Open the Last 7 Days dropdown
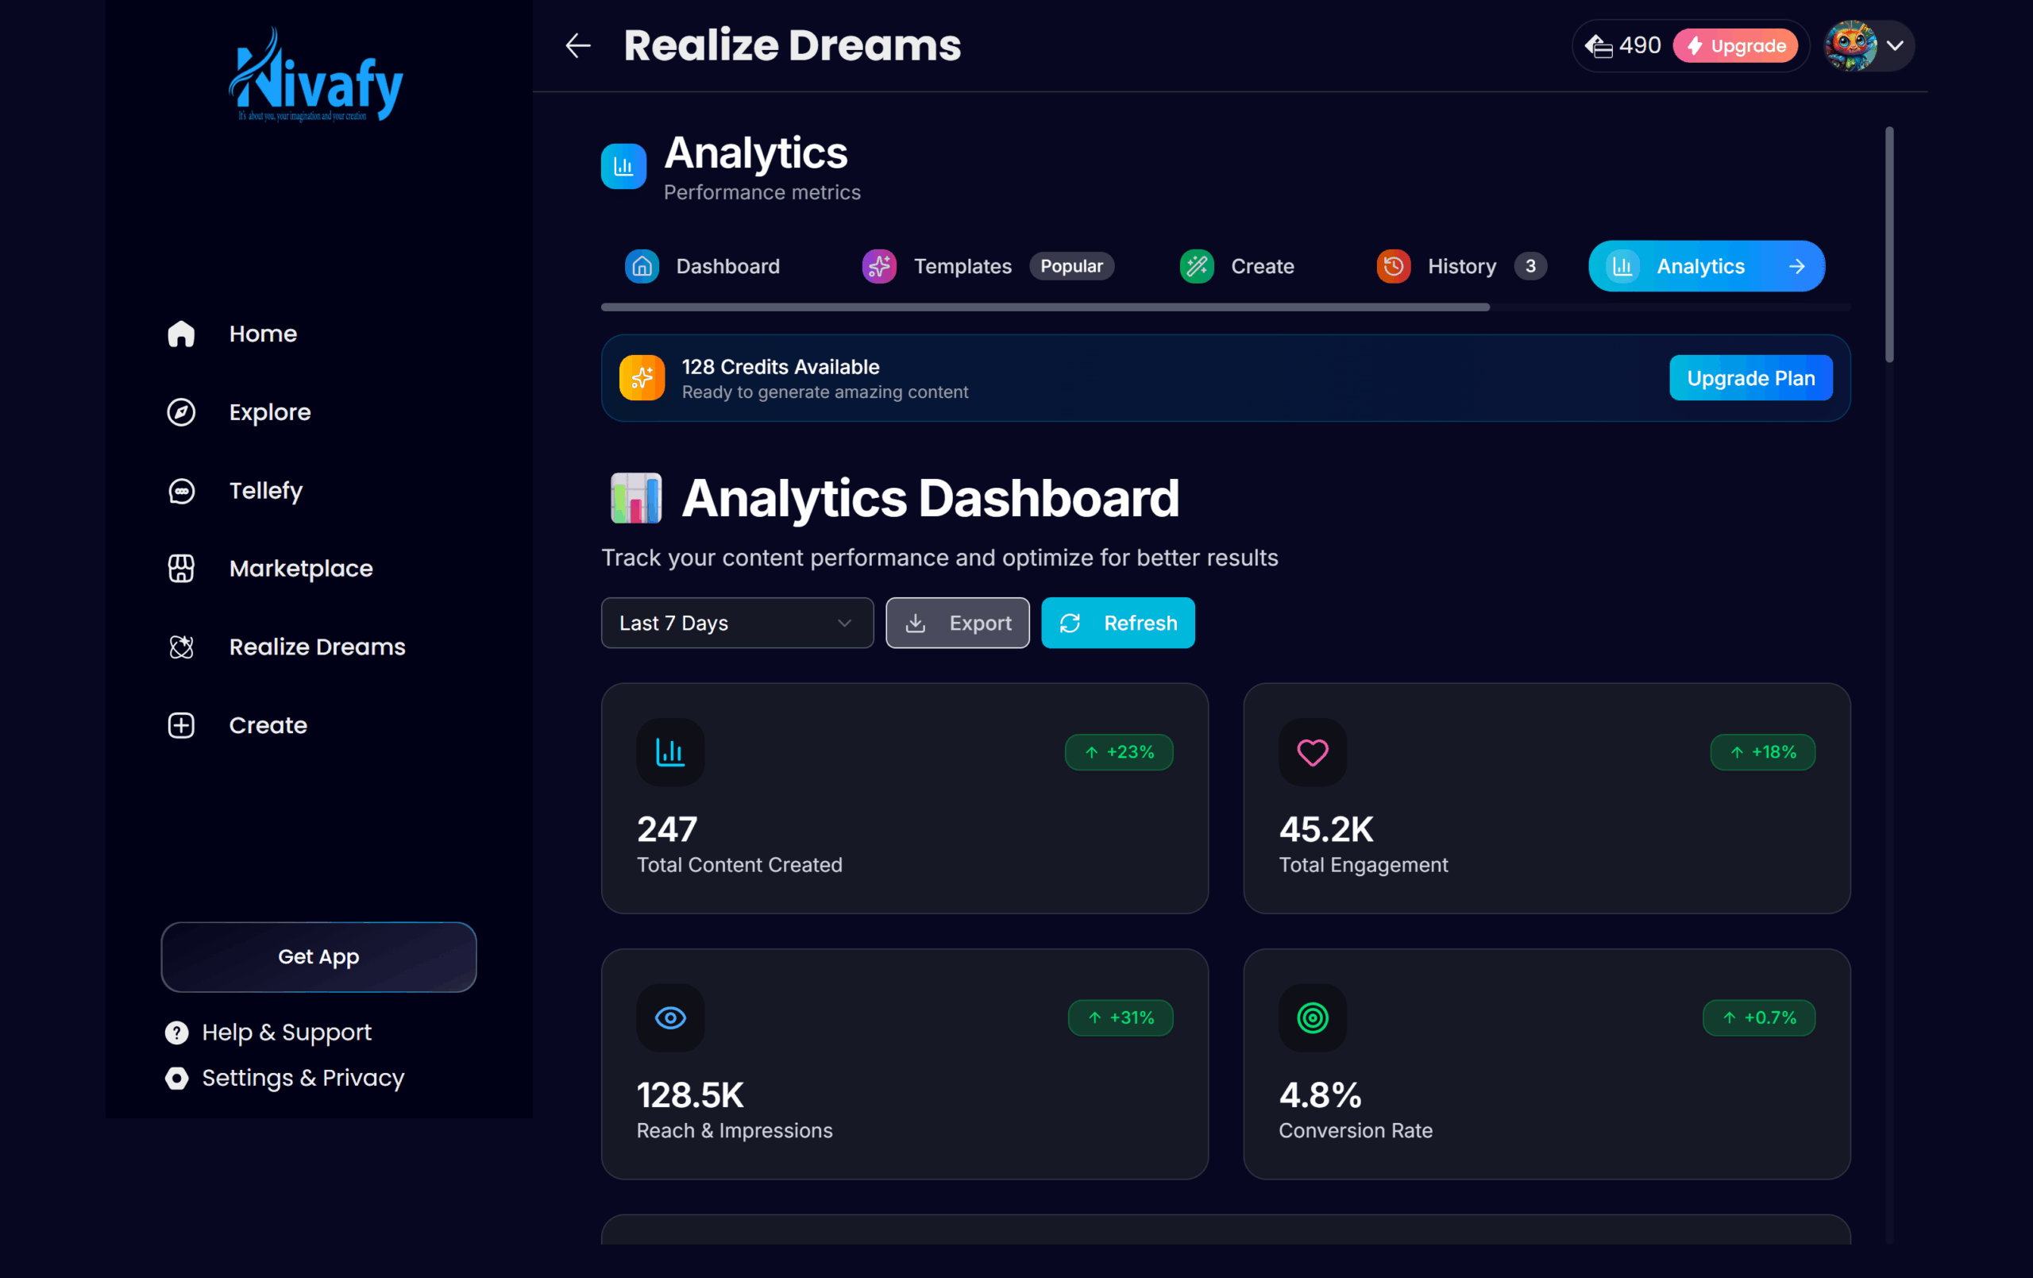 click(736, 624)
